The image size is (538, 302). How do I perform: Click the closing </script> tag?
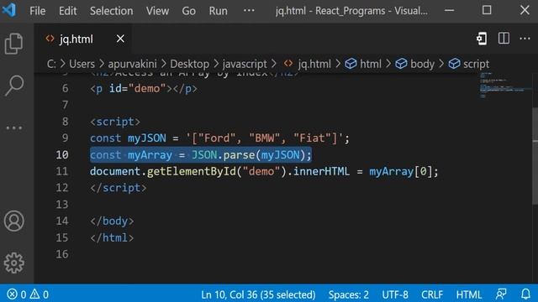click(119, 188)
